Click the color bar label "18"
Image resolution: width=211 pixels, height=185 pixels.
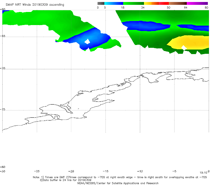(122, 7)
